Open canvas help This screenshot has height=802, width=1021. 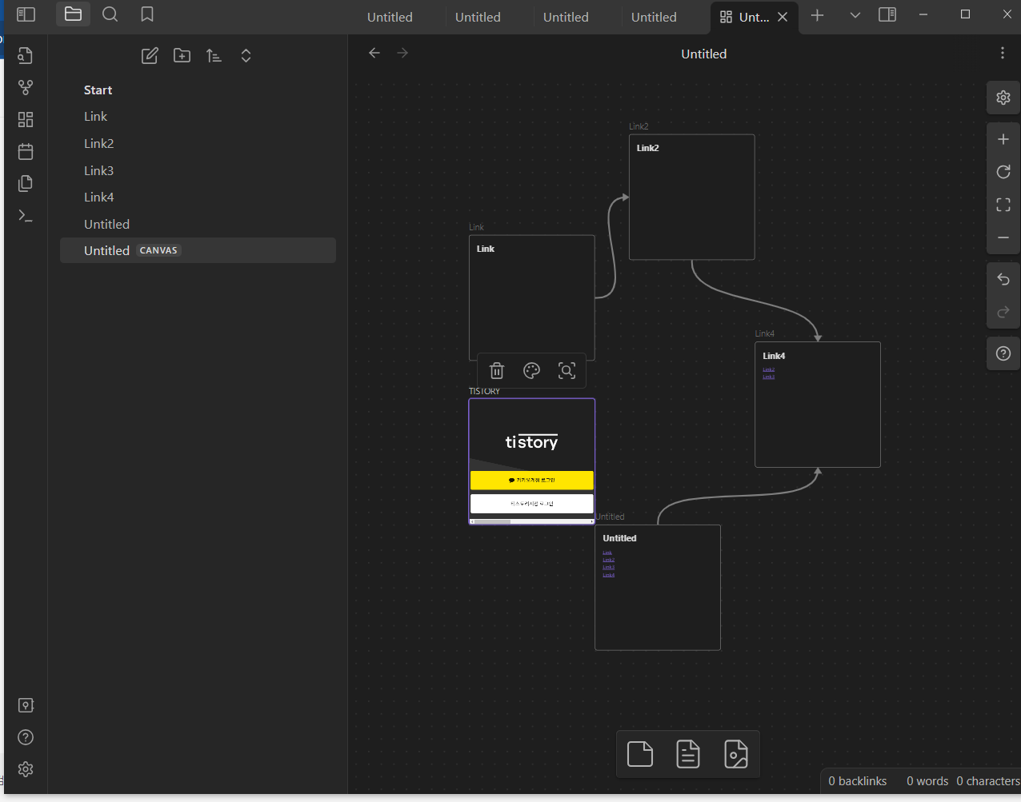point(1003,353)
